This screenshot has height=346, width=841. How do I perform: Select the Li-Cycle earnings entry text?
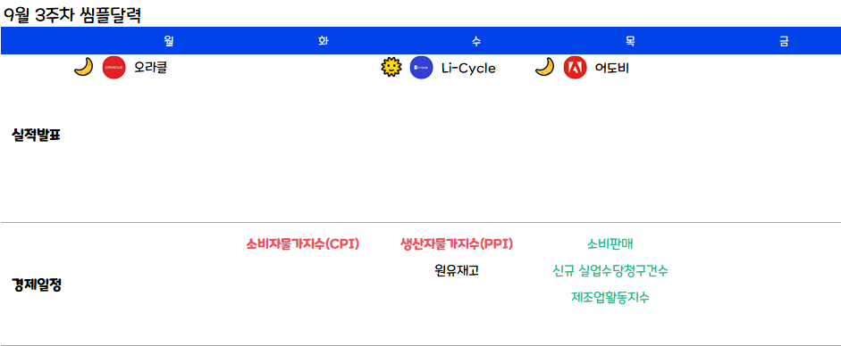click(x=468, y=69)
